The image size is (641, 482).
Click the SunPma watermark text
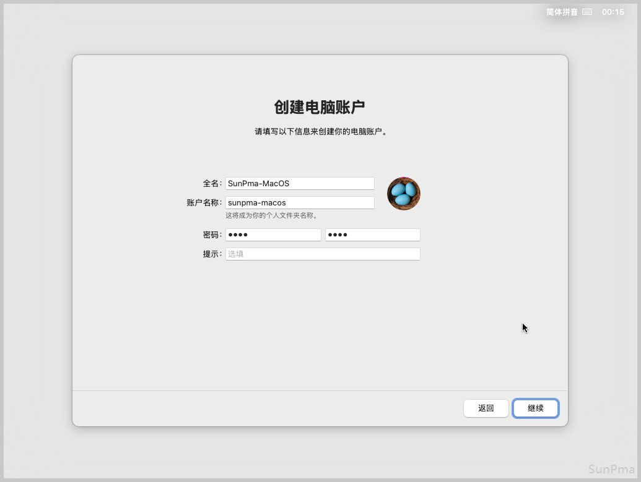[x=611, y=468]
